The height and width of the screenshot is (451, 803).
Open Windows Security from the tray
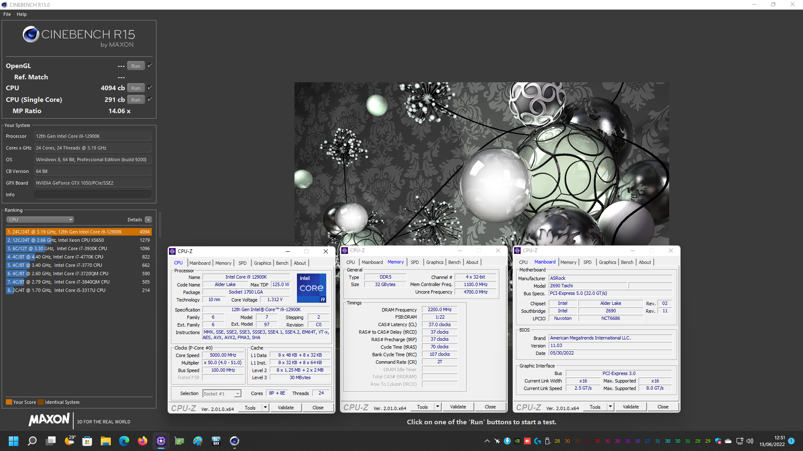(718, 441)
